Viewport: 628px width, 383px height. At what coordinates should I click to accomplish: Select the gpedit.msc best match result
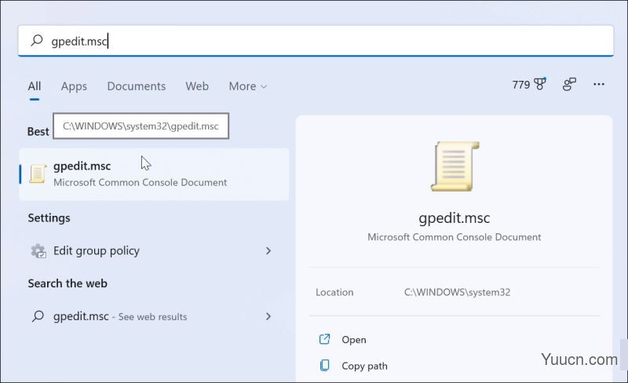coord(154,174)
